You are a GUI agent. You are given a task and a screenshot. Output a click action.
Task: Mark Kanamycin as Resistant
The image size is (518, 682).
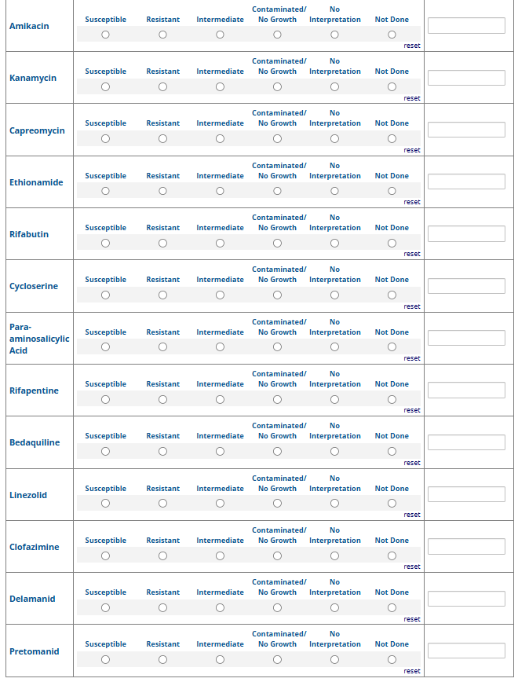(x=162, y=86)
